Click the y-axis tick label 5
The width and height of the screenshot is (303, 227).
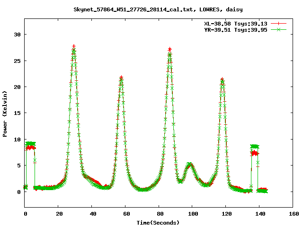coord(19,166)
